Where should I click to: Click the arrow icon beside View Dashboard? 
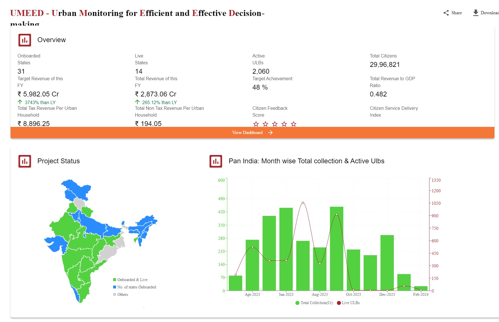pos(270,133)
